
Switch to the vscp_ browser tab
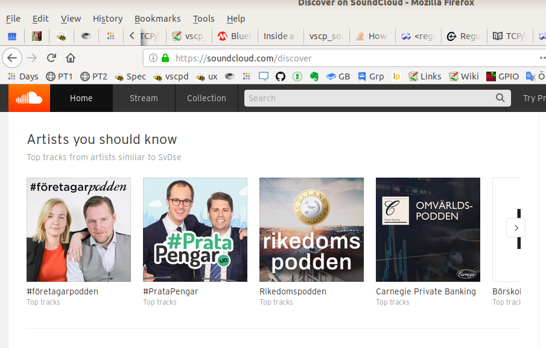click(188, 36)
